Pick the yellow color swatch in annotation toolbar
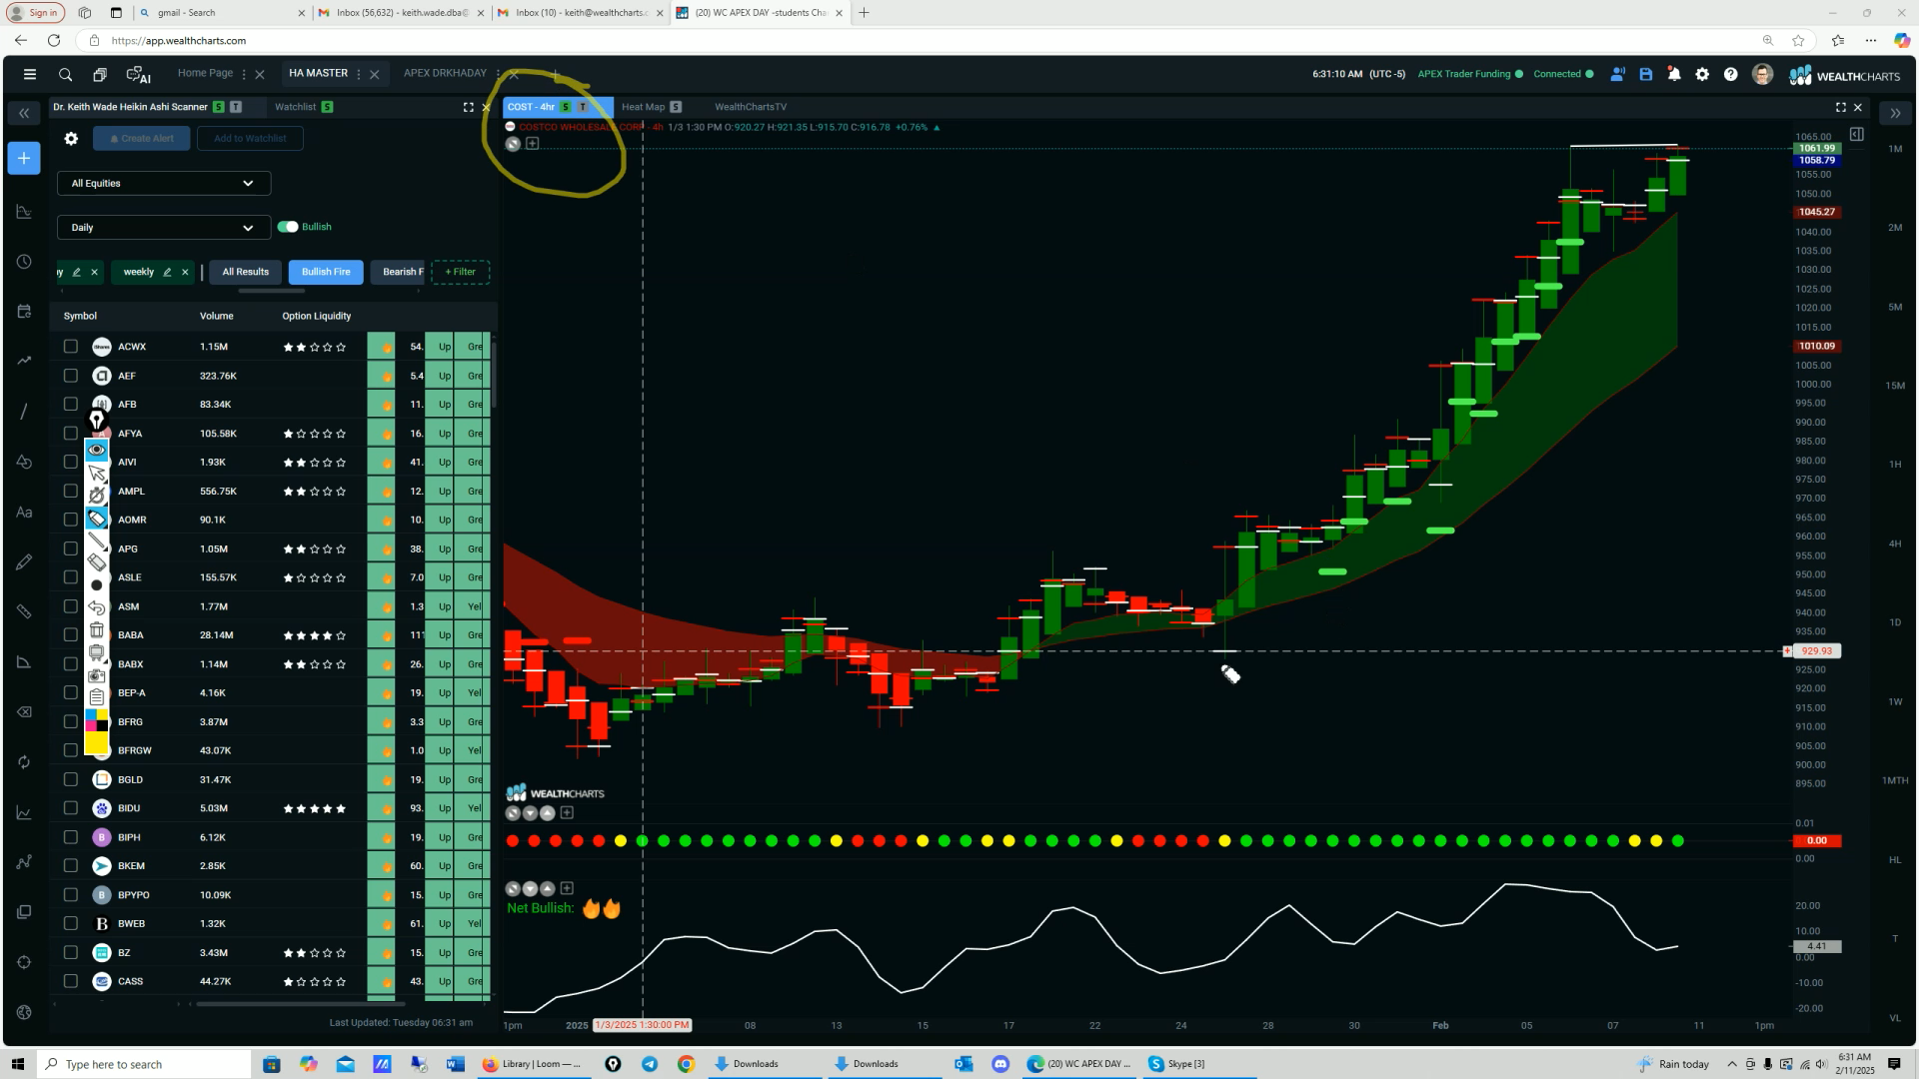The image size is (1919, 1079). click(97, 743)
